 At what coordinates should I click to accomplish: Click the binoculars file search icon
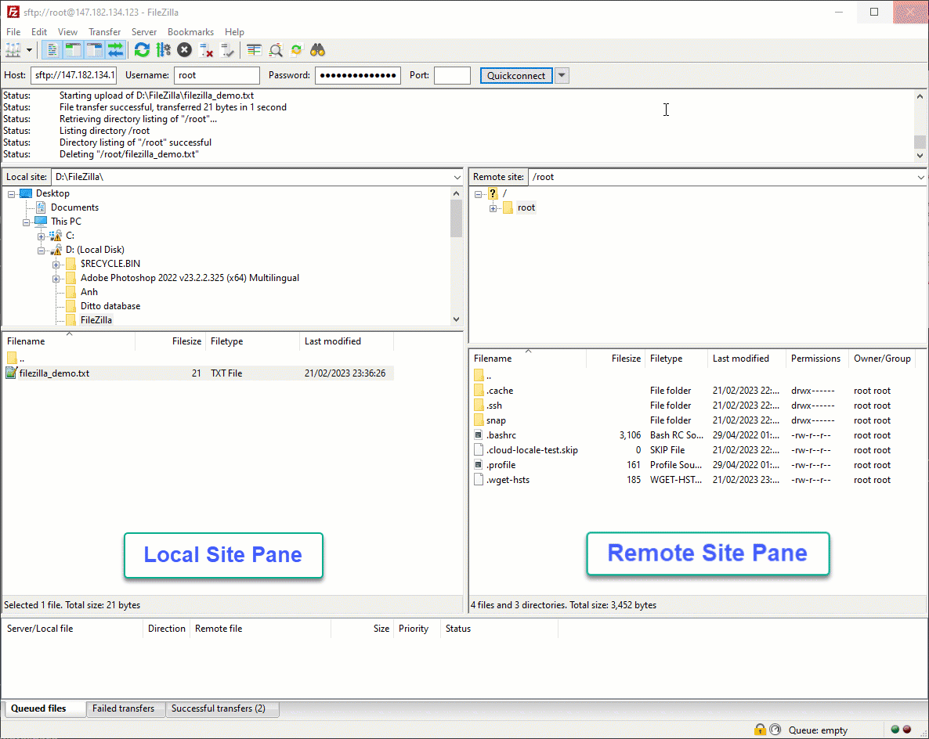click(317, 50)
